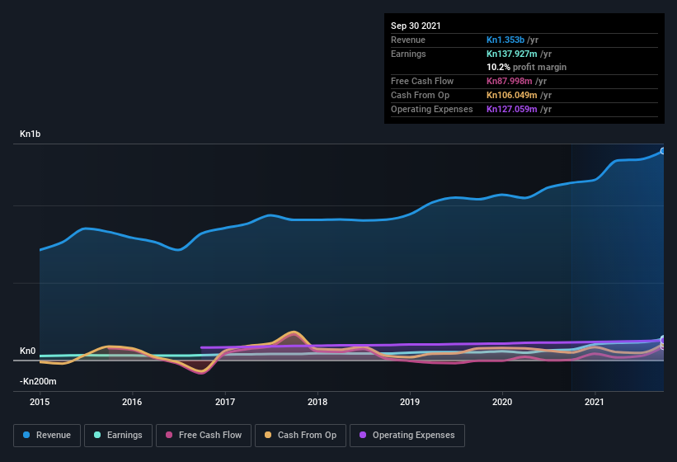Click the Kn87.998m free cash flow value
This screenshot has height=462, width=677.
coord(509,81)
